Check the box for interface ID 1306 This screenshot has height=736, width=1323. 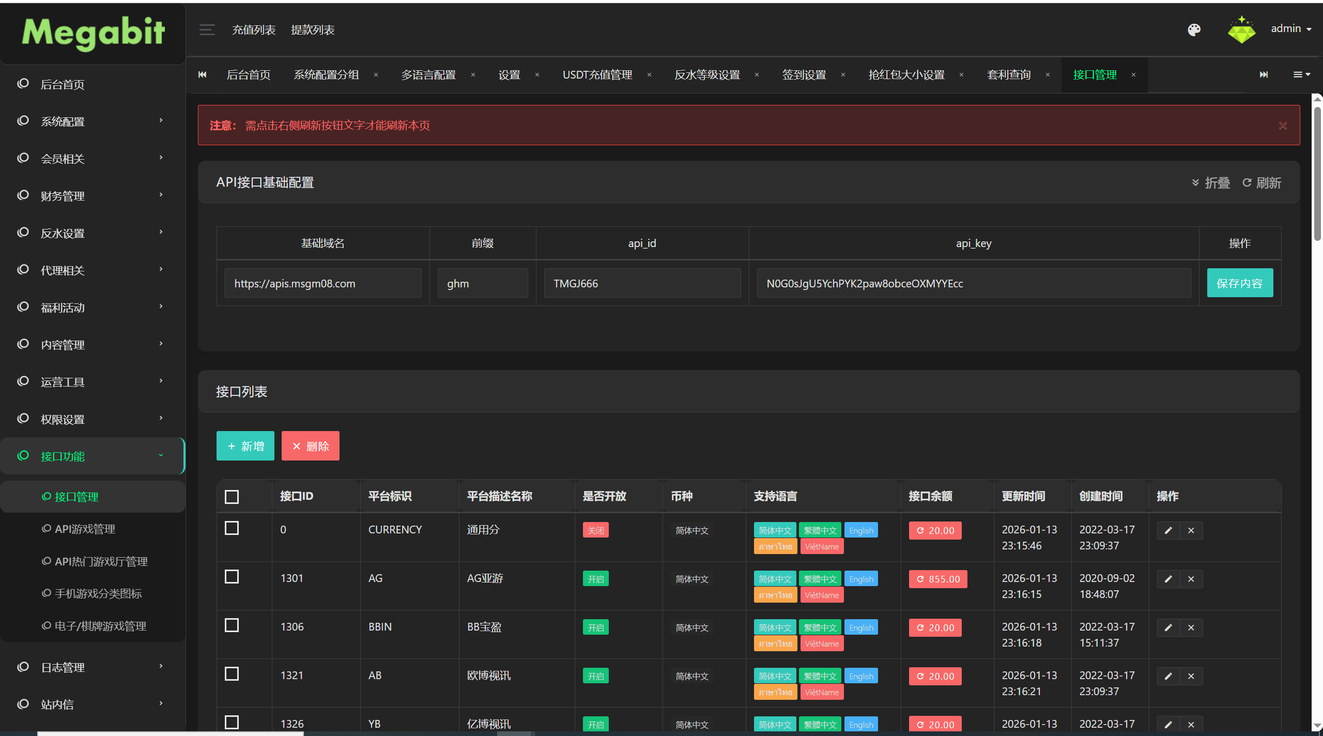point(232,625)
